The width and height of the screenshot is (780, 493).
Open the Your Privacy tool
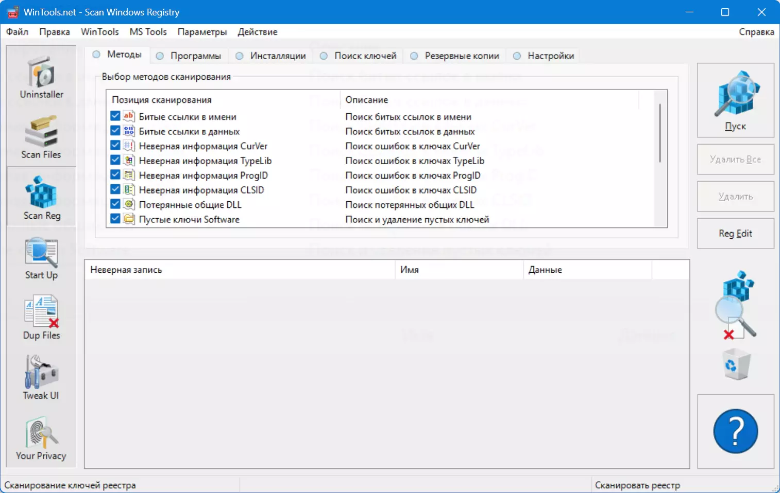(41, 438)
